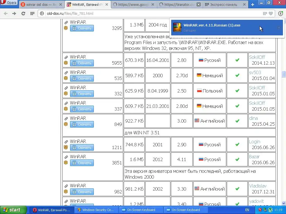Open Bazar uploader profile link
Image resolution: width=286 pixels, height=214 pixels.
coord(254,157)
